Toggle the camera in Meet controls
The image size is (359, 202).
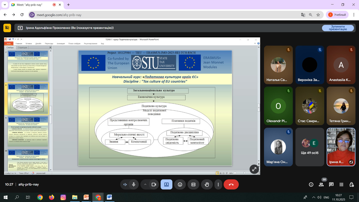tap(154, 185)
